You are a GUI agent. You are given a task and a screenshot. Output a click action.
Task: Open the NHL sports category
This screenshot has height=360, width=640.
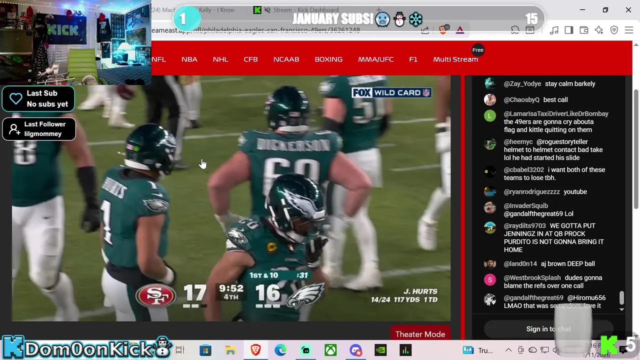(x=220, y=59)
